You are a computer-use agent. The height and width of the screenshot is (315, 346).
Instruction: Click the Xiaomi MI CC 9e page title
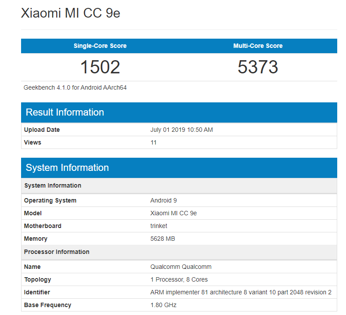(x=71, y=14)
